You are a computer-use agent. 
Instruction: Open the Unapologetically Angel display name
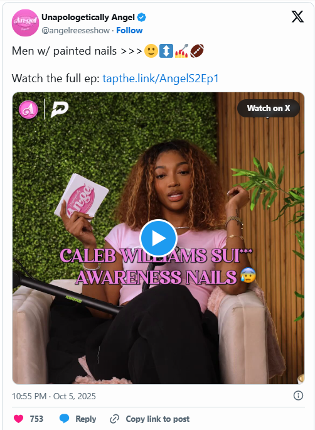click(88, 18)
